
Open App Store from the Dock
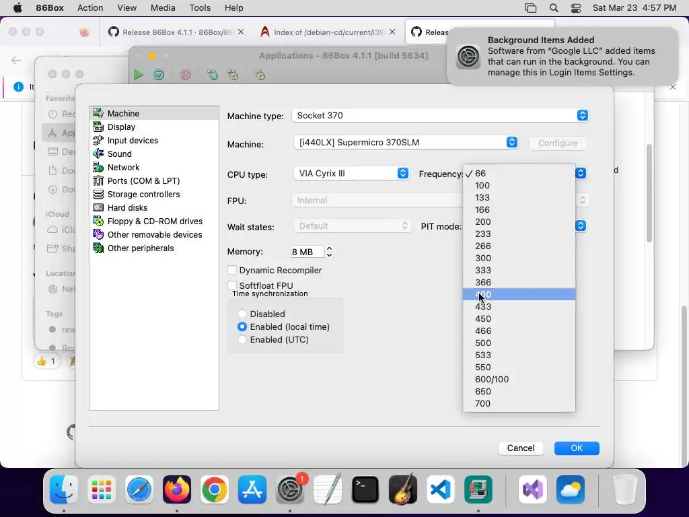click(x=252, y=489)
